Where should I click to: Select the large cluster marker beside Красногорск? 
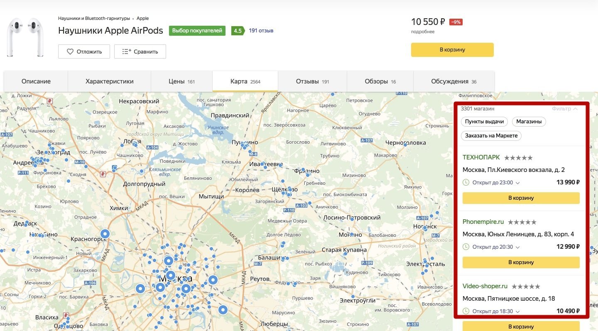[x=105, y=234]
